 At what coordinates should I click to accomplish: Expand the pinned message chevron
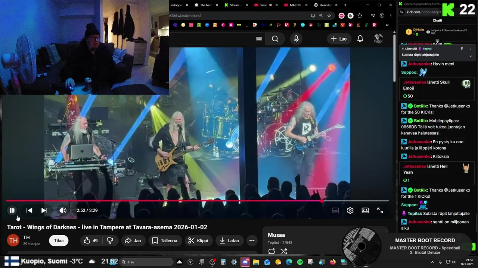click(x=471, y=56)
